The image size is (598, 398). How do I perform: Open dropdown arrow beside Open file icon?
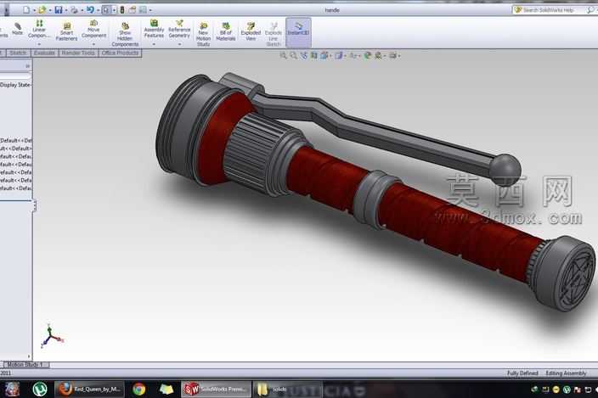[50, 10]
